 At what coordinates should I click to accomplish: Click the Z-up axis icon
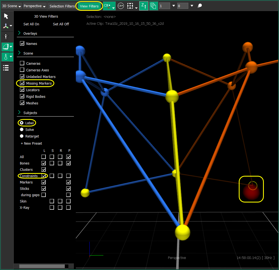pyautogui.click(x=144, y=6)
